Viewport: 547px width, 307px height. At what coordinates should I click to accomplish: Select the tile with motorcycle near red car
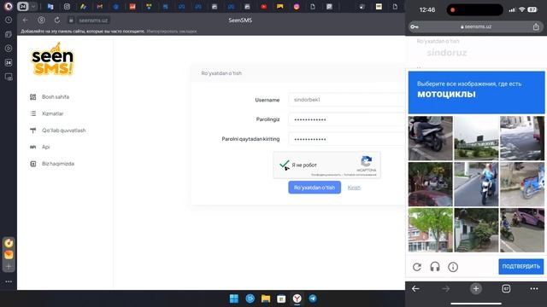[431, 184]
